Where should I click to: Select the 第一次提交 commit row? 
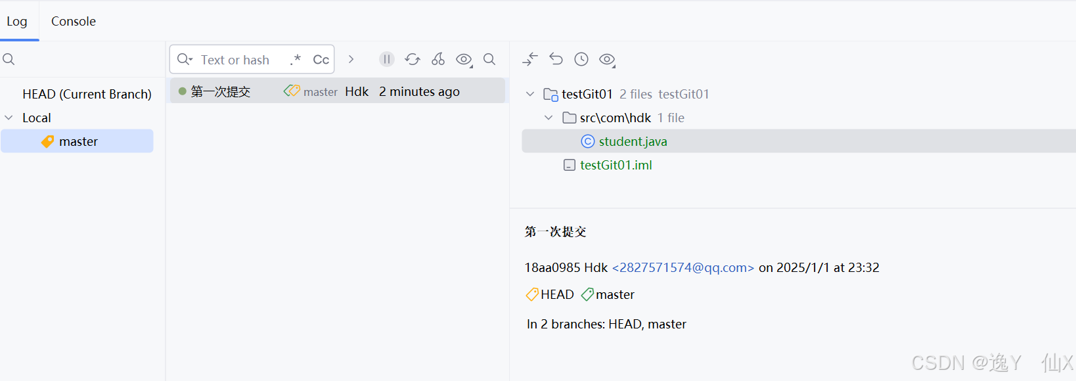click(x=338, y=91)
